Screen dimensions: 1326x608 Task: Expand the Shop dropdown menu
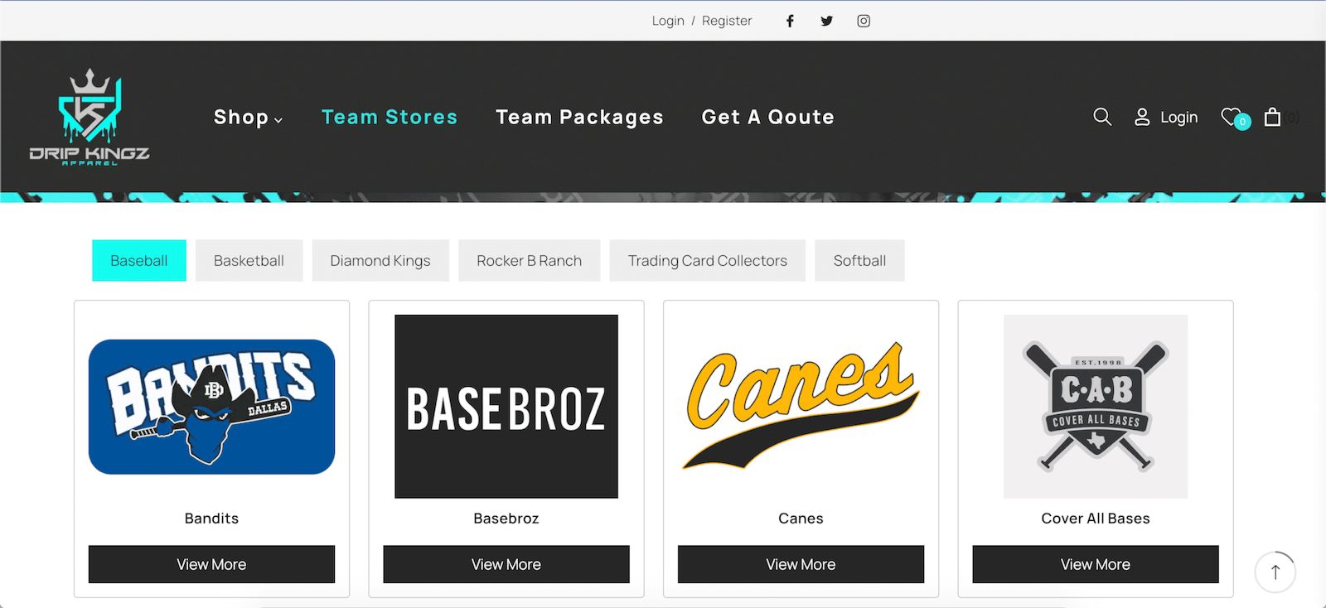coord(248,117)
